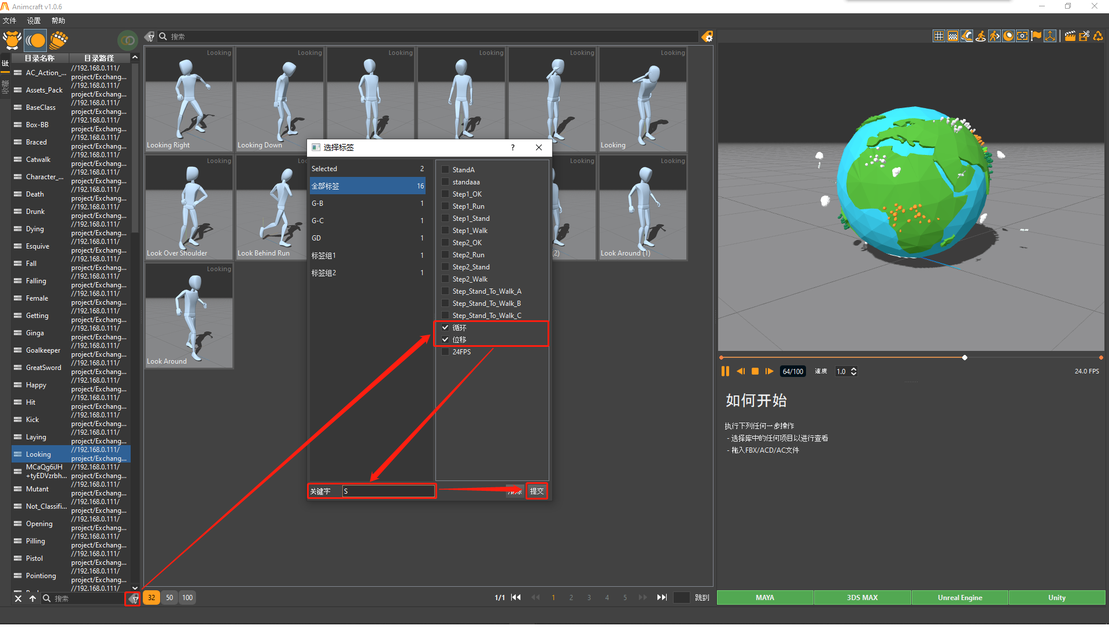Toggle camera focus frame icon

1022,36
